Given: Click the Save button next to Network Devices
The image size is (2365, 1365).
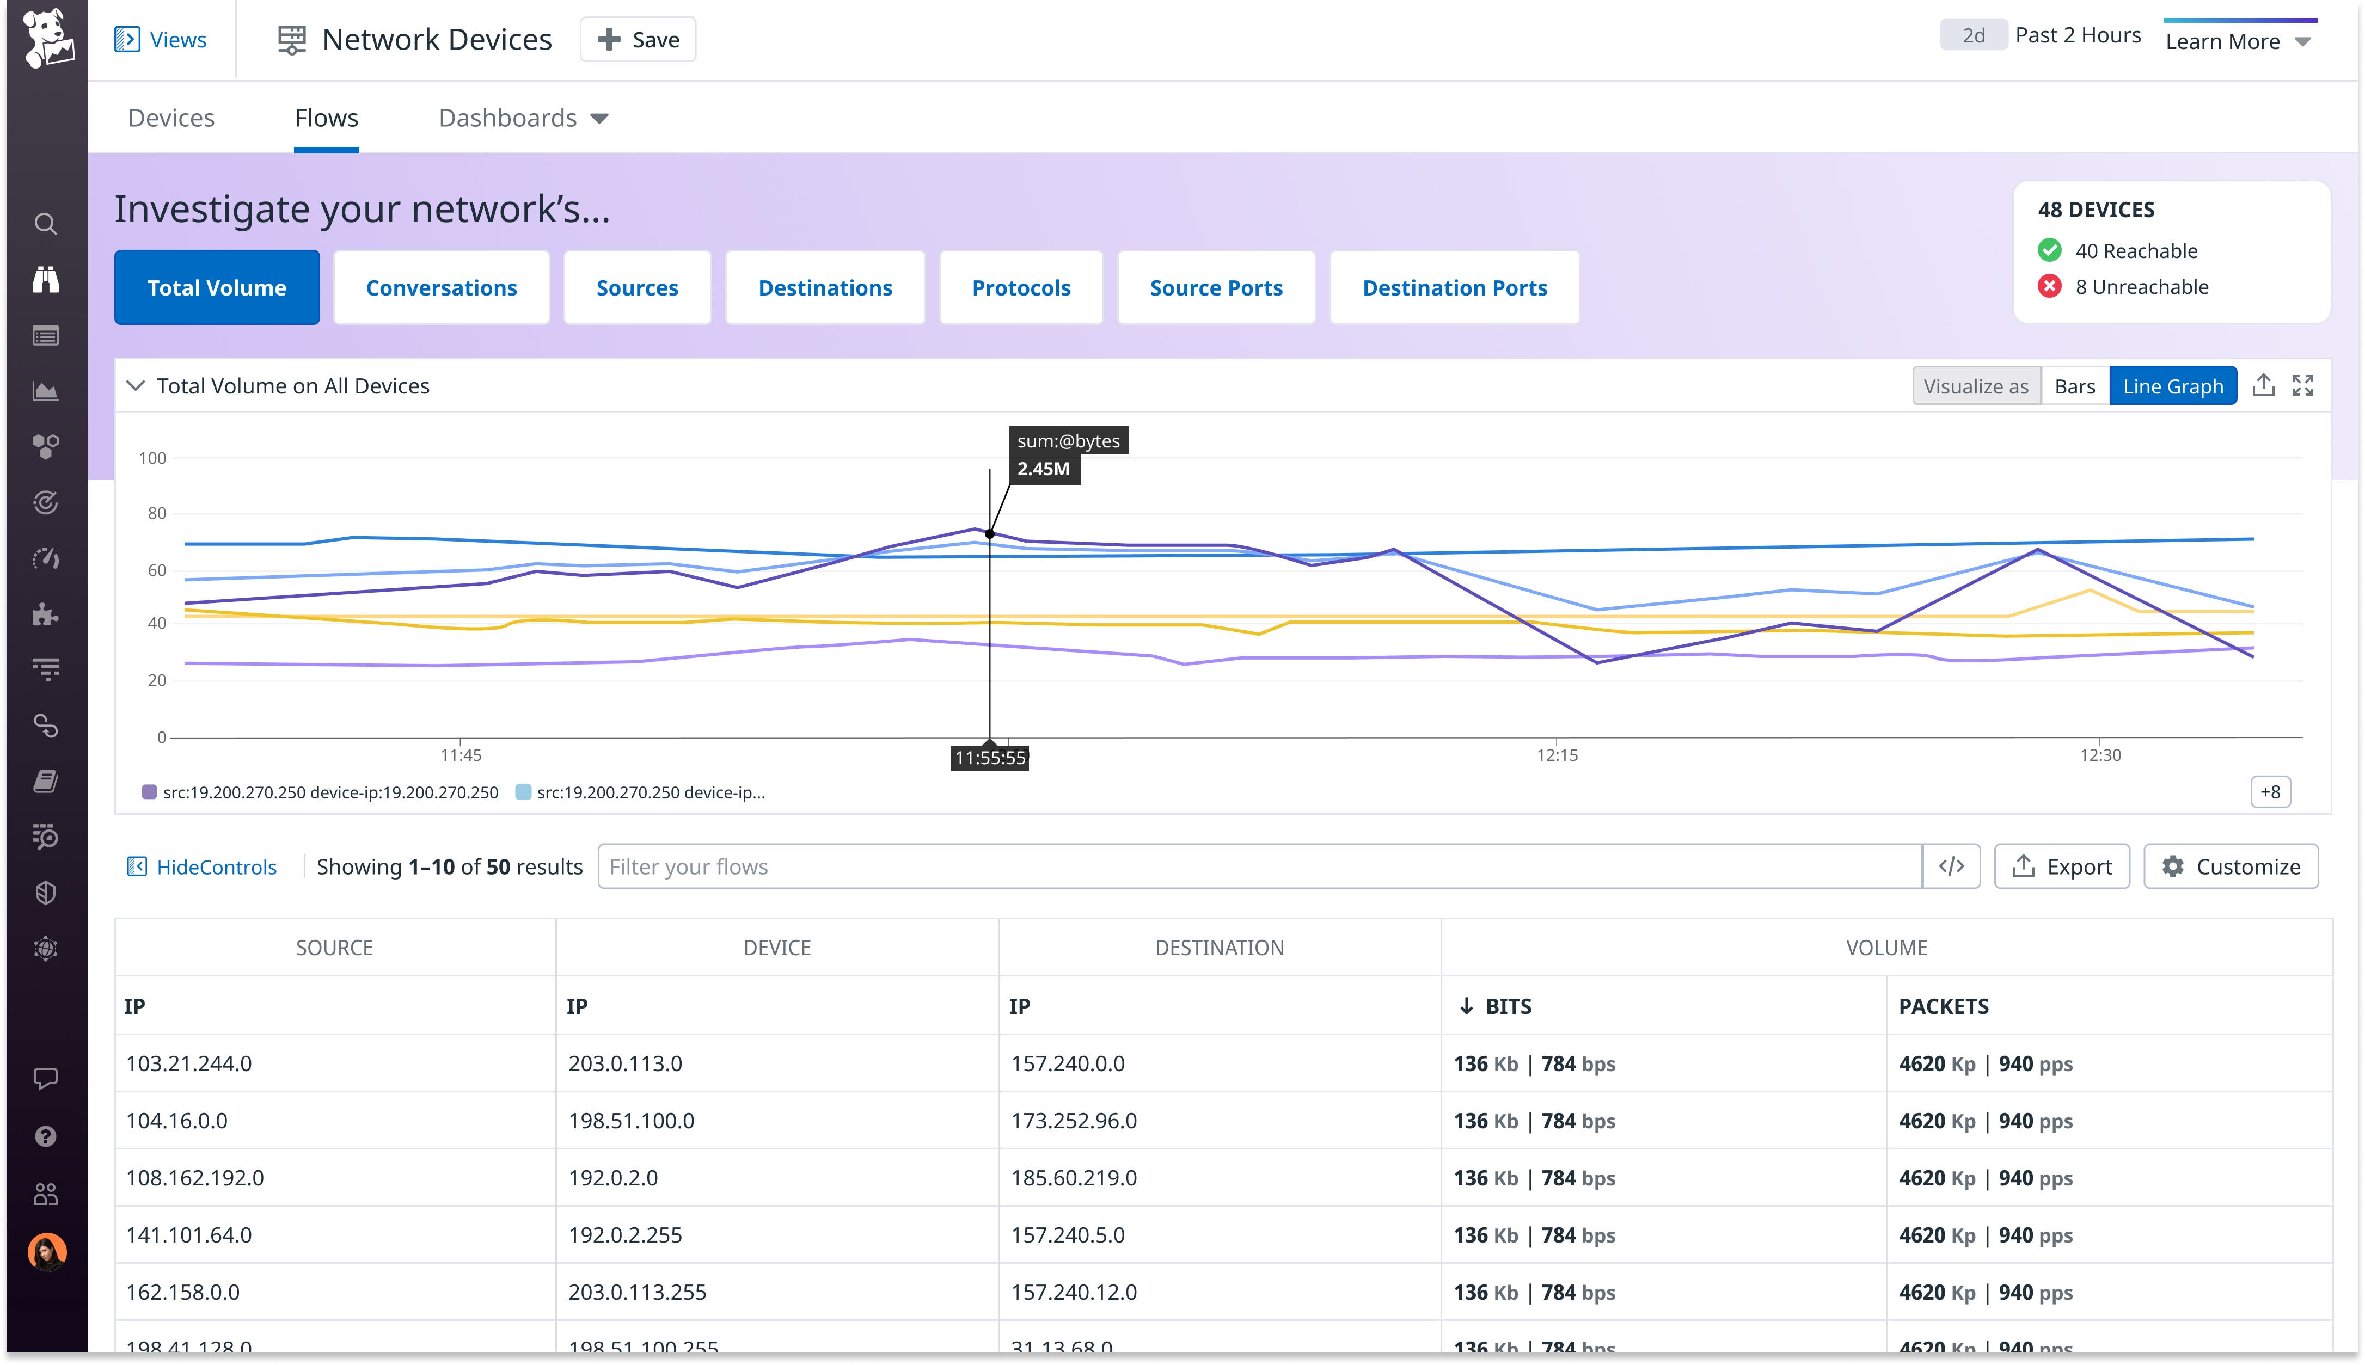Looking at the screenshot, I should click(x=638, y=39).
